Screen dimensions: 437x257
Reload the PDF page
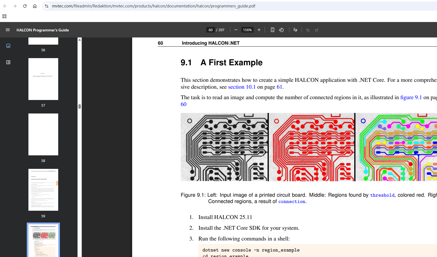click(25, 6)
